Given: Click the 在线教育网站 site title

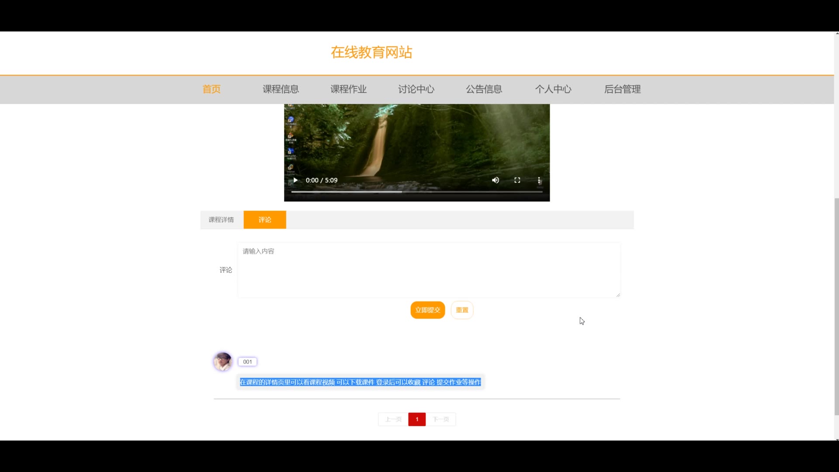Looking at the screenshot, I should (371, 52).
